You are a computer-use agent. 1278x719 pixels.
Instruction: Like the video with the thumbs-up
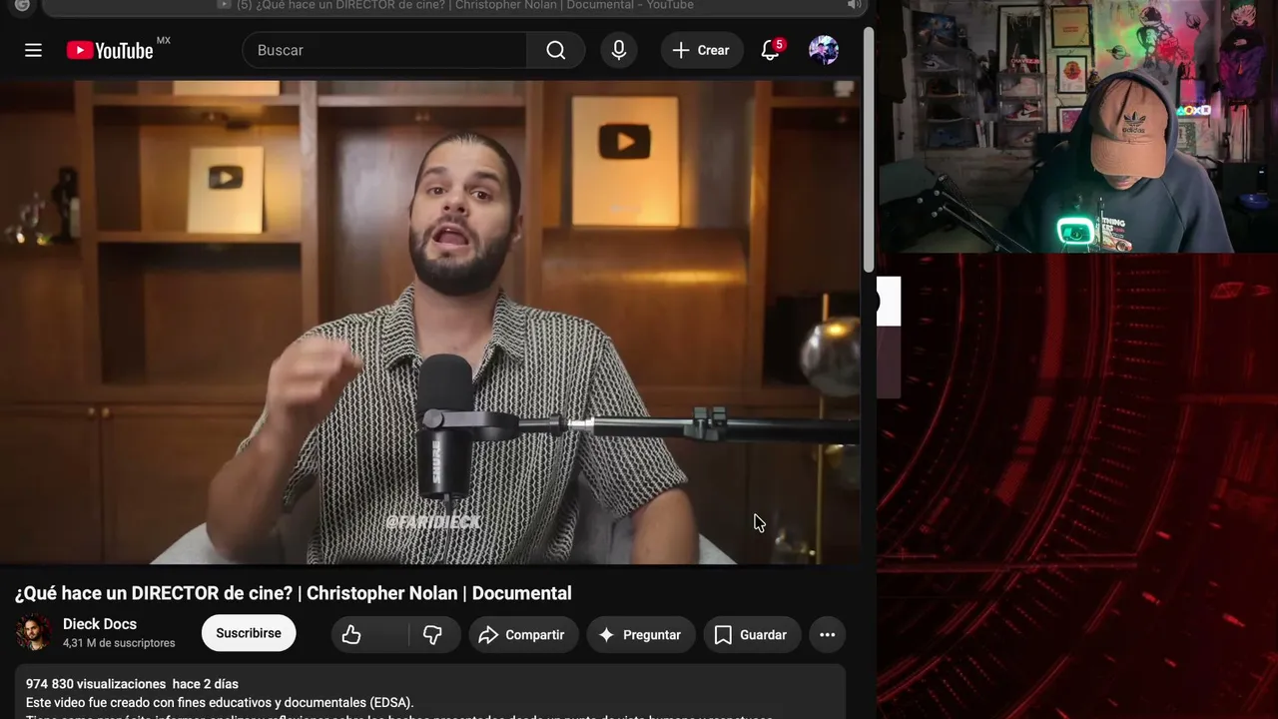click(369, 634)
